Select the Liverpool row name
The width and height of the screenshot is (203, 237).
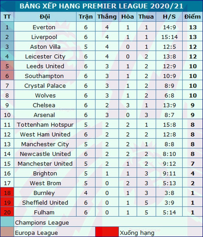coord(44,37)
